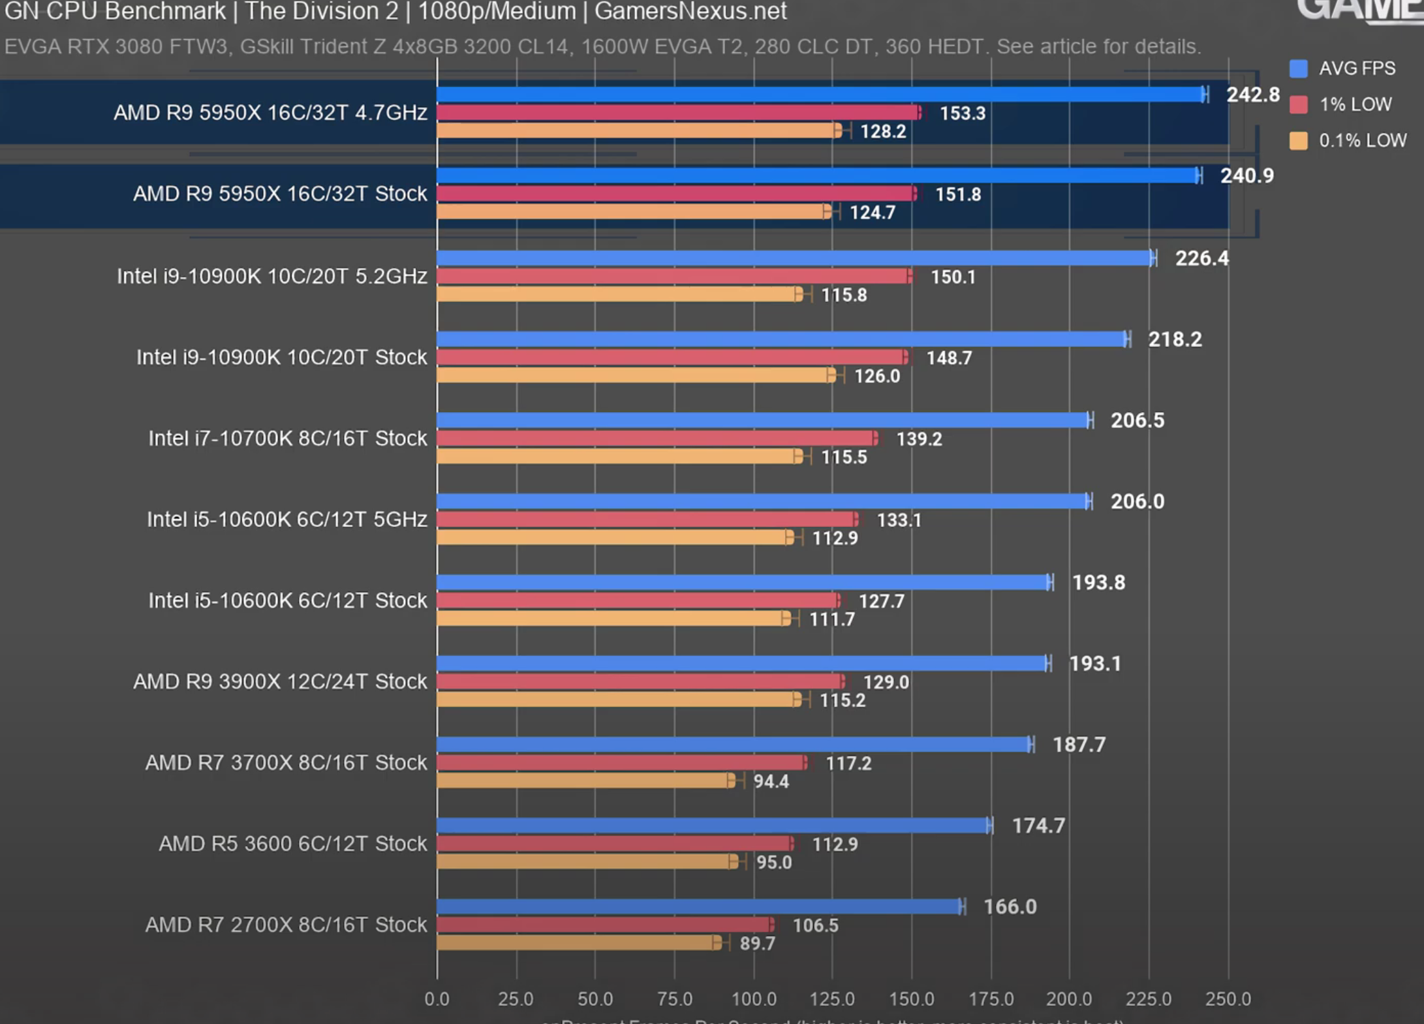Image resolution: width=1424 pixels, height=1024 pixels.
Task: Click the 139.2 one percent low value
Action: 919,439
